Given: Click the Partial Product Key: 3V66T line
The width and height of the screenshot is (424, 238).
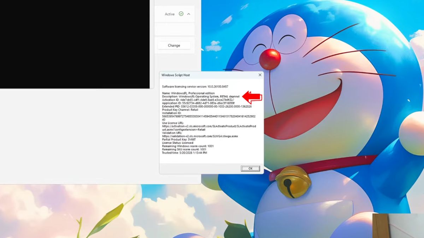Looking at the screenshot, I should coord(179,139).
